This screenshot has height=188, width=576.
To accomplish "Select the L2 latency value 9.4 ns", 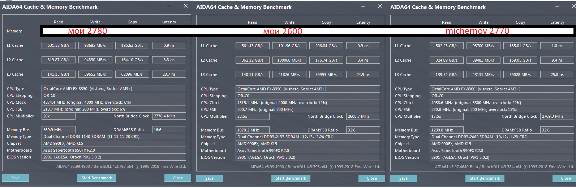I will pos(557,60).
